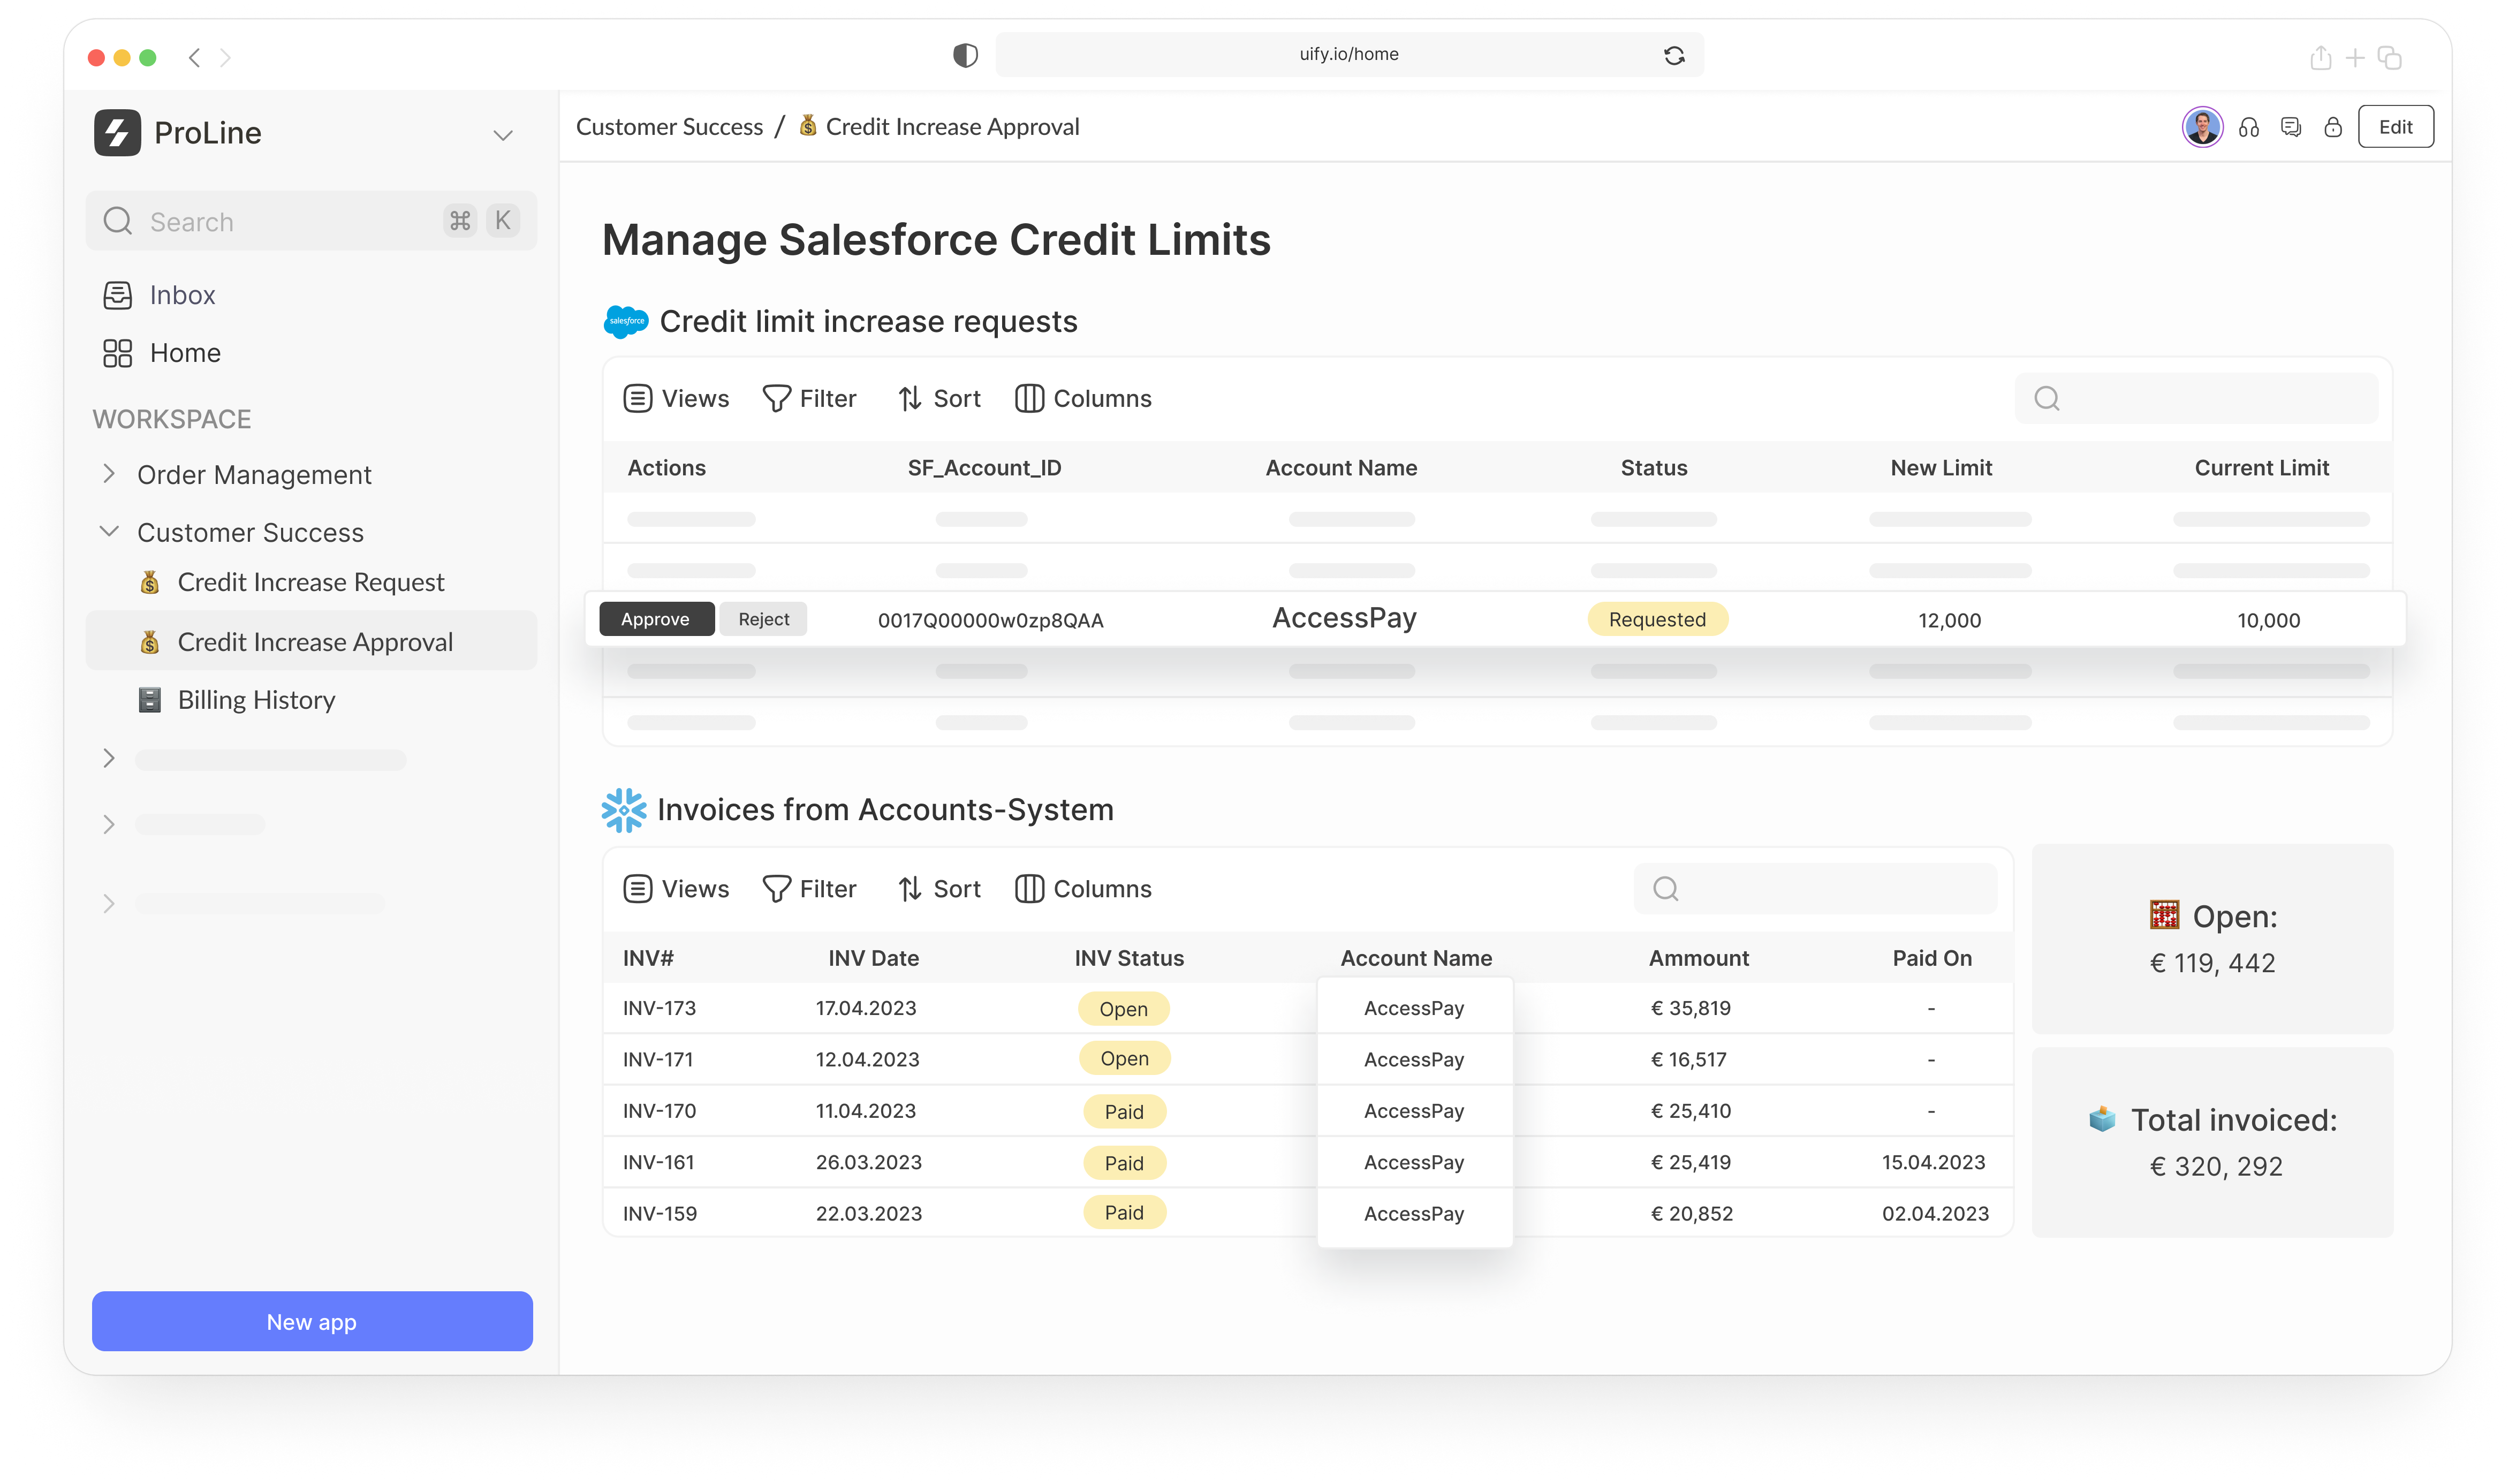Screen dimensions: 2516x1484
Task: Toggle the browser appearance shield icon
Action: (x=965, y=55)
